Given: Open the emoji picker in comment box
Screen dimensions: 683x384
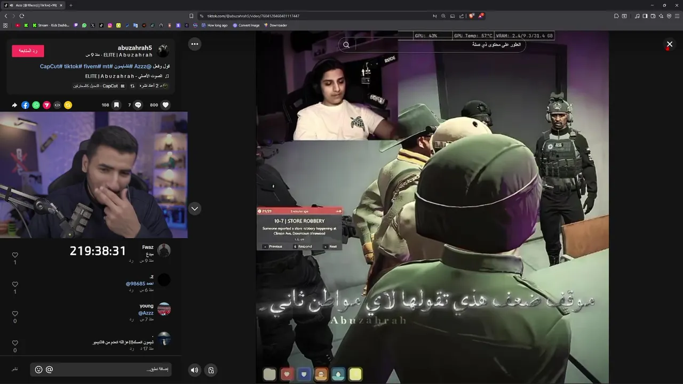Looking at the screenshot, I should (38, 369).
